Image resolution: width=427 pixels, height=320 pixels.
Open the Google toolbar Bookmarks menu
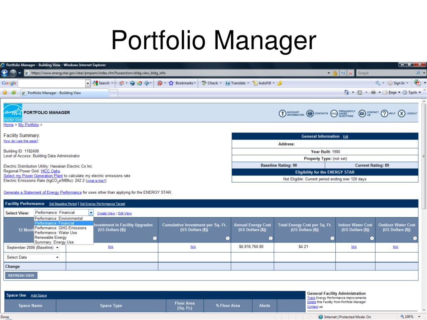point(182,83)
